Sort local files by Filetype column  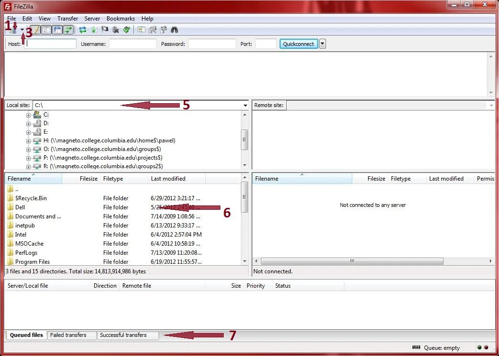click(124, 178)
